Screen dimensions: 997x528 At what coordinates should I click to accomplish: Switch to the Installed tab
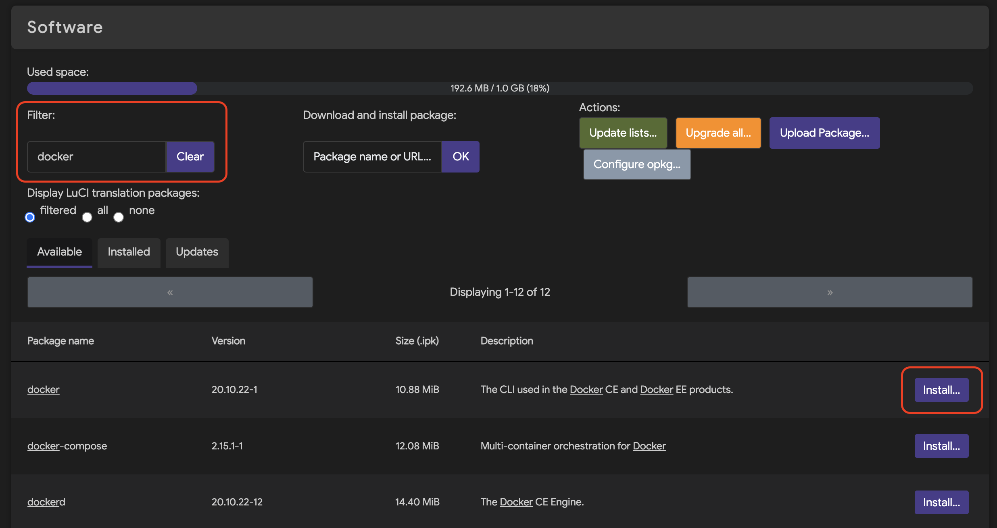tap(129, 252)
